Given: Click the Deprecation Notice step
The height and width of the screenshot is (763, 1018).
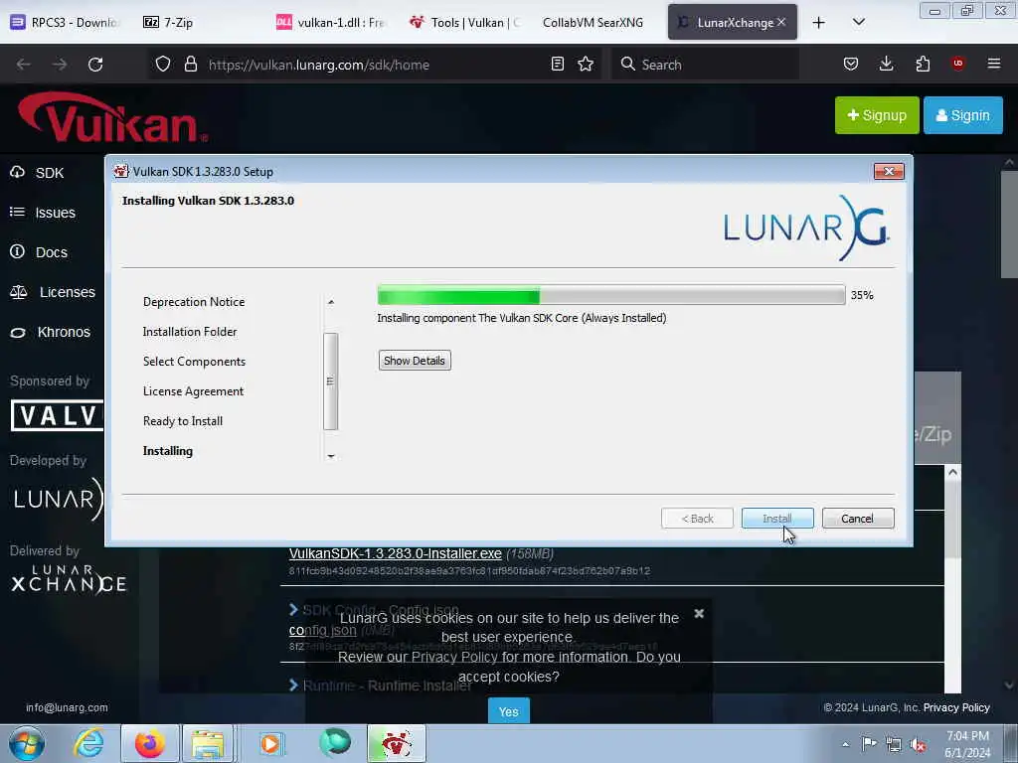Looking at the screenshot, I should point(194,302).
